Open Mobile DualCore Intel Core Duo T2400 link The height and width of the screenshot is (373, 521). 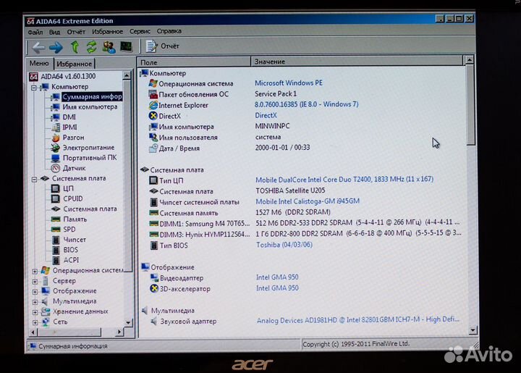point(344,180)
